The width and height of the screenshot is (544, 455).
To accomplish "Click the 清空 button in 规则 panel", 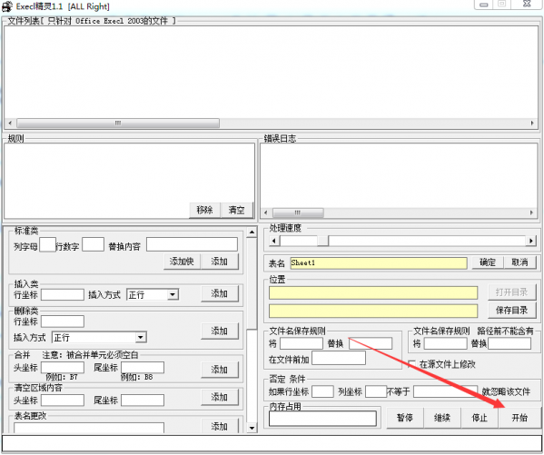I will tap(237, 210).
